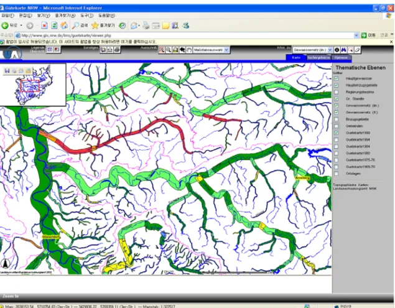This screenshot has width=395, height=308.
Task: Switch to the Optionen tab
Action: pos(341,57)
